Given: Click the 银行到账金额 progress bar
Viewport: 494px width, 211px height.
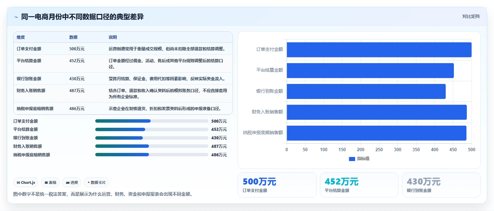Looking at the screenshot, I should point(152,138).
